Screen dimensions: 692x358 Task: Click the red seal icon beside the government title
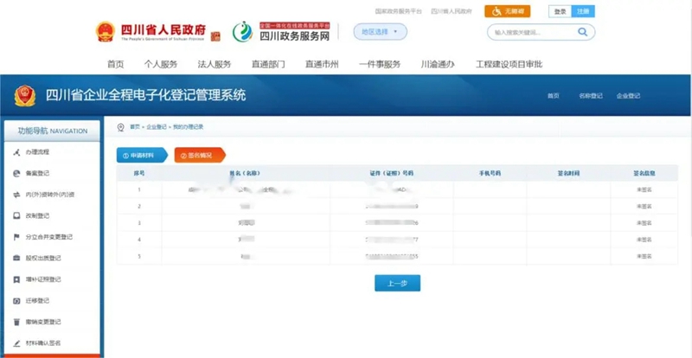tap(215, 36)
